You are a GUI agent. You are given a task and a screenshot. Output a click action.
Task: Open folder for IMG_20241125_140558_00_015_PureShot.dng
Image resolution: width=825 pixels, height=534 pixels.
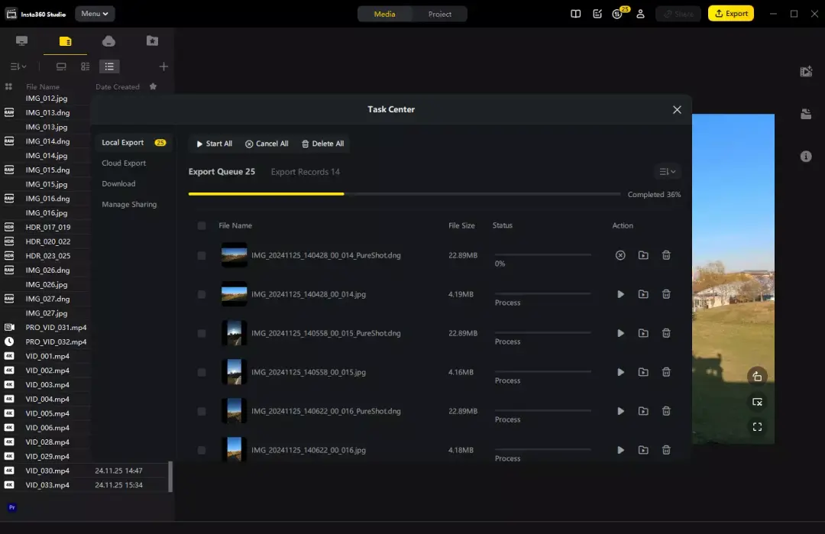click(x=643, y=333)
